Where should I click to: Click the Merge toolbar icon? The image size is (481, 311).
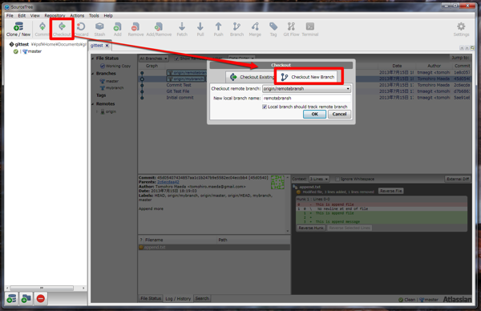pyautogui.click(x=255, y=29)
